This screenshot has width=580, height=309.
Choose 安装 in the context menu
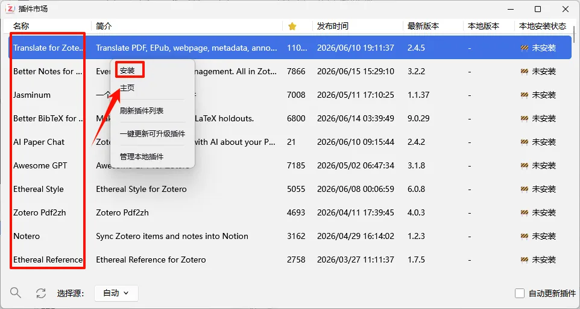[127, 71]
